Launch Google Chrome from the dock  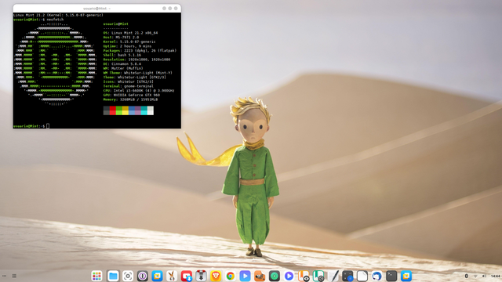tap(230, 276)
